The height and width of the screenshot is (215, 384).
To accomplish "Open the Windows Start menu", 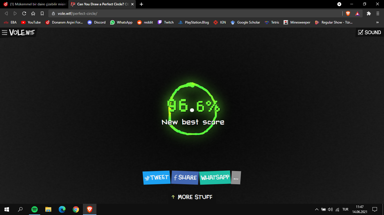I will [7, 209].
